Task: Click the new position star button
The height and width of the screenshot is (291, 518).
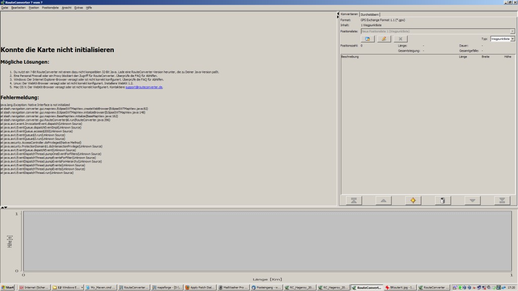Action: pos(413,201)
